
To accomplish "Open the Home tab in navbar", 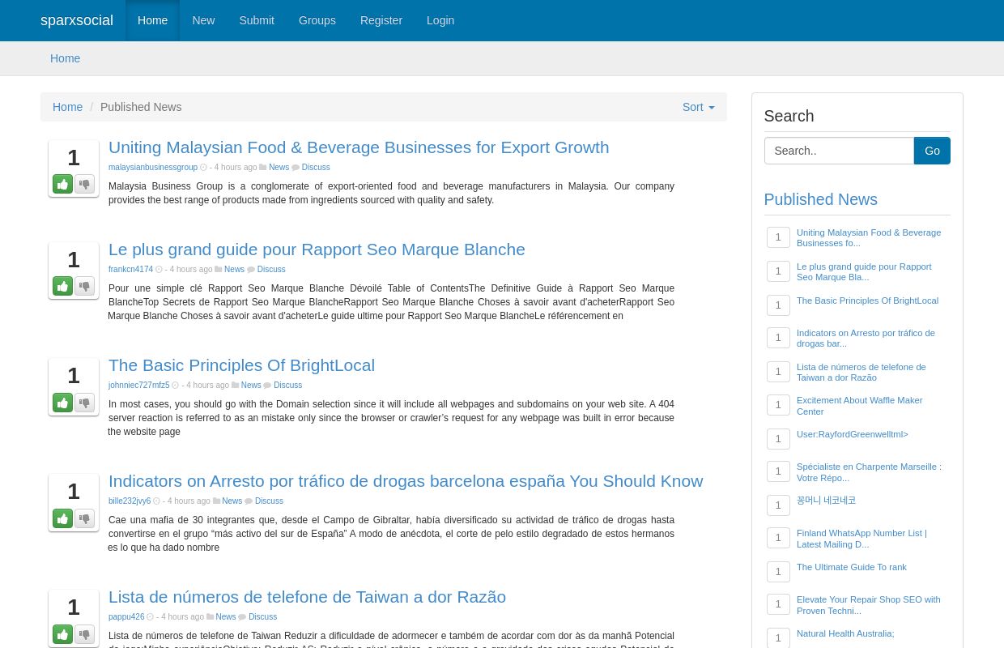I will pos(152,20).
